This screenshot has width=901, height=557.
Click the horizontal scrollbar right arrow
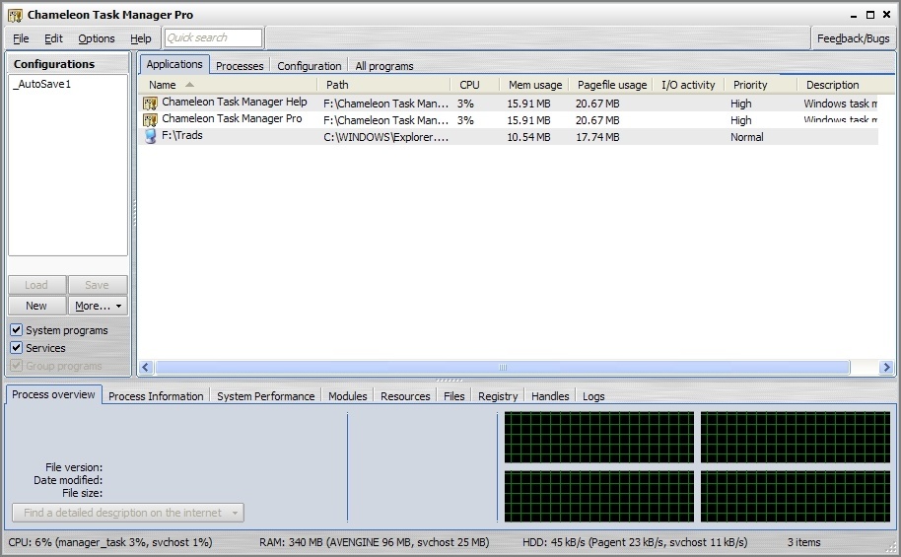[886, 368]
